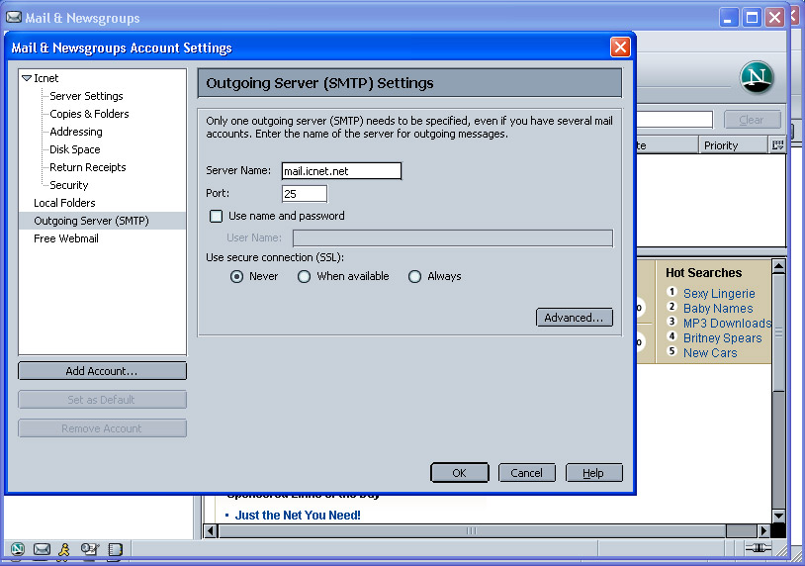Open the MP3 Downloads hot search link

(x=727, y=323)
